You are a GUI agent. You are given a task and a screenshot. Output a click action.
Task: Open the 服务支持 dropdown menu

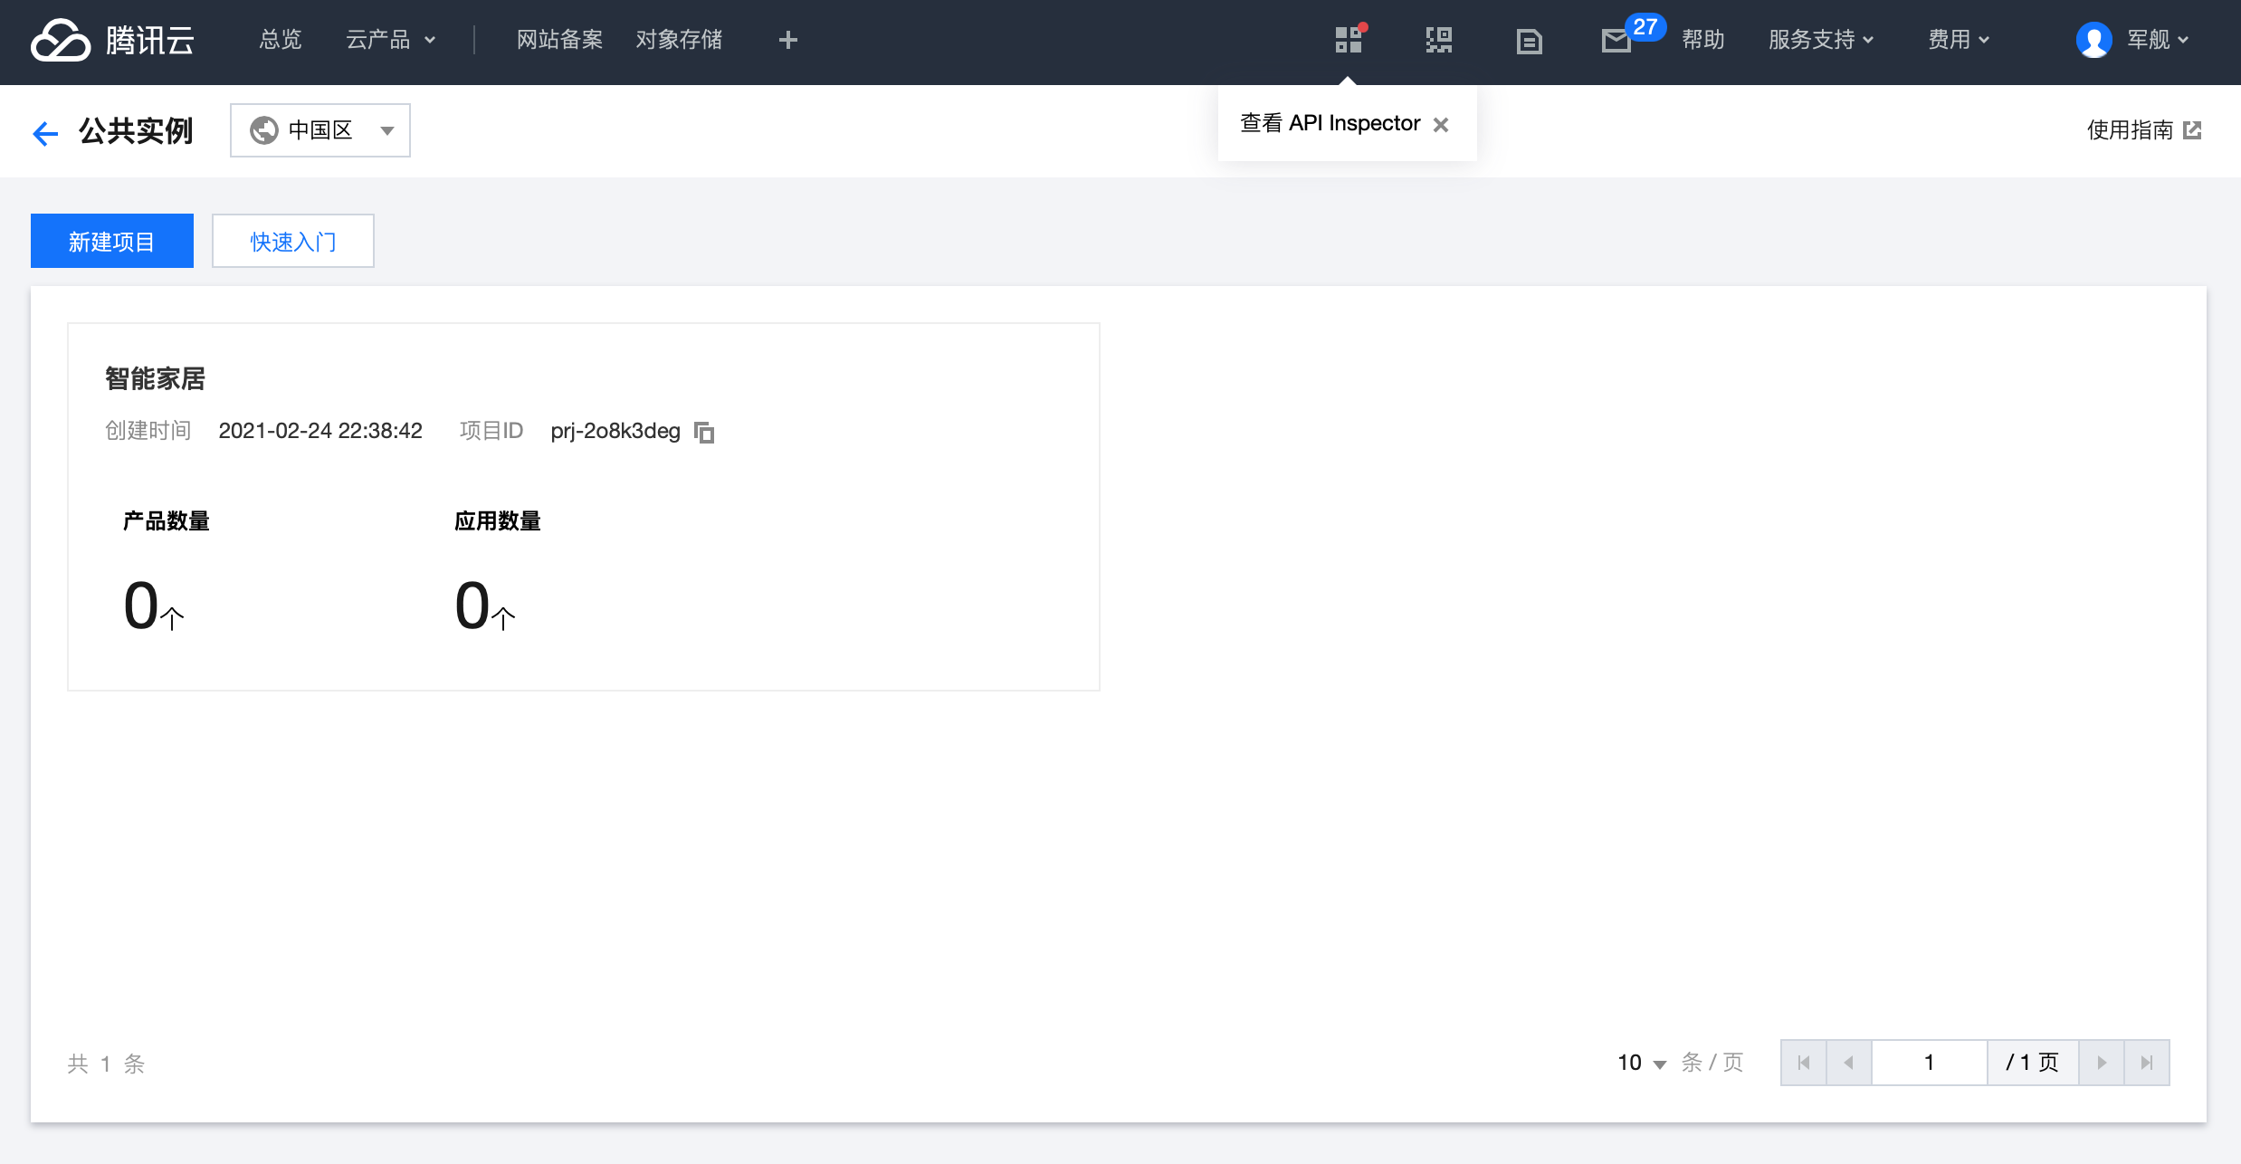coord(1820,40)
